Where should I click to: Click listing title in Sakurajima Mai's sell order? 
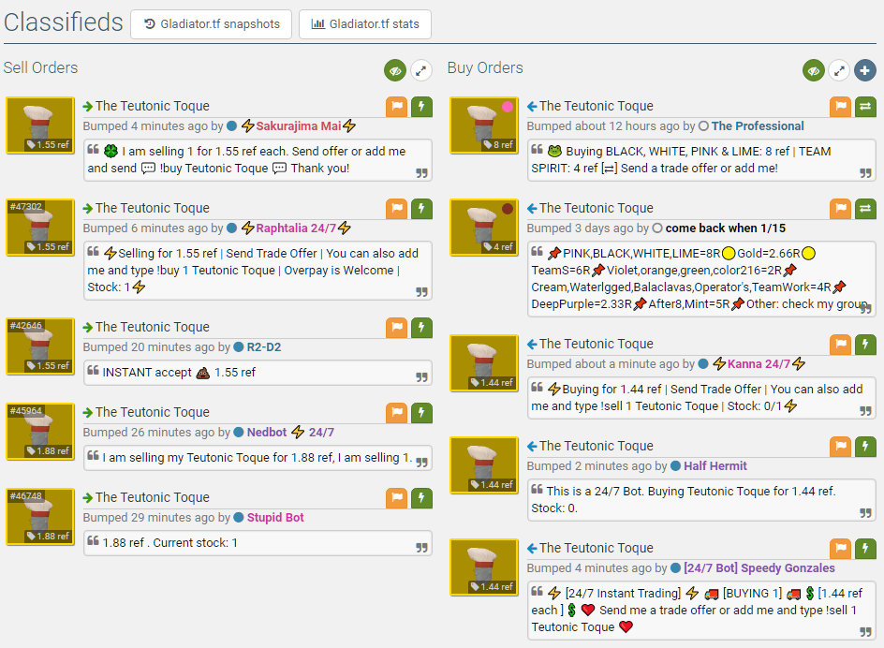(153, 106)
